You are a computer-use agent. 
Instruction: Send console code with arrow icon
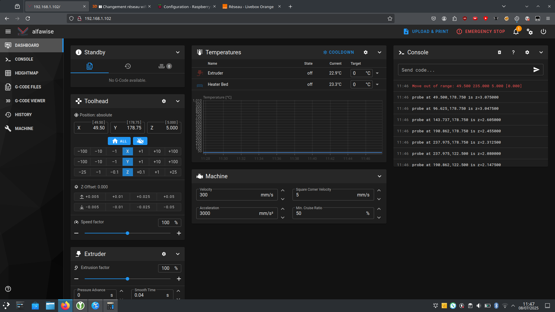pyautogui.click(x=536, y=70)
